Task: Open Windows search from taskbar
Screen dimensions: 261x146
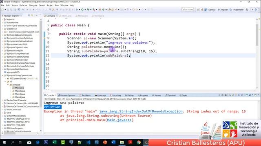Action: click(12, 142)
